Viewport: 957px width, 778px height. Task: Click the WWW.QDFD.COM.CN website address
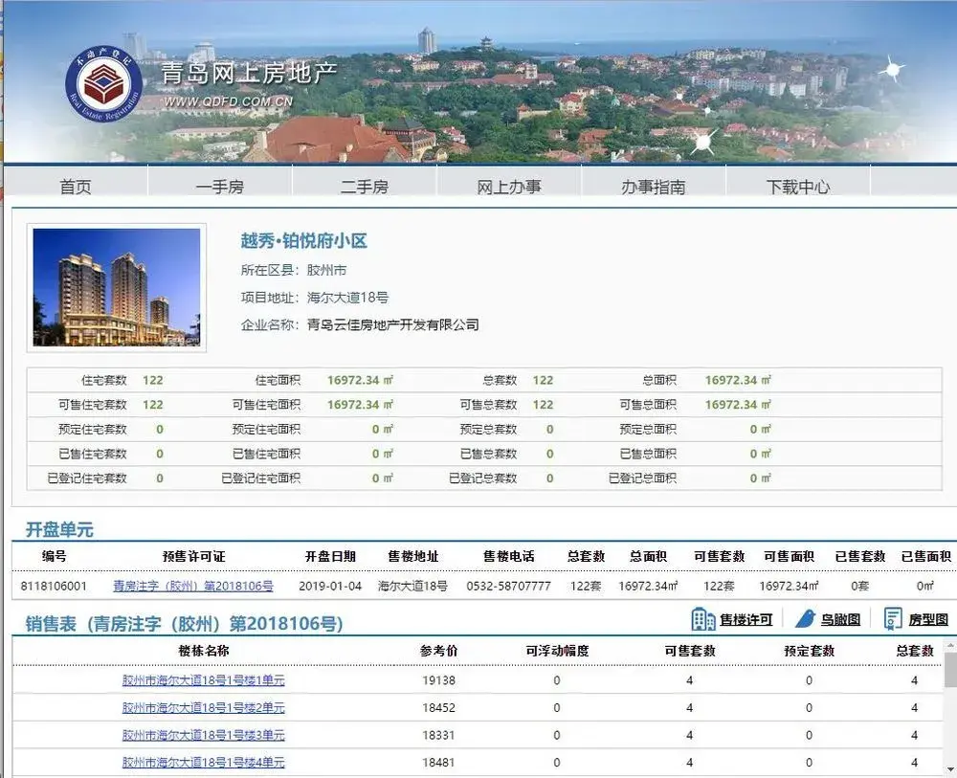click(x=229, y=101)
